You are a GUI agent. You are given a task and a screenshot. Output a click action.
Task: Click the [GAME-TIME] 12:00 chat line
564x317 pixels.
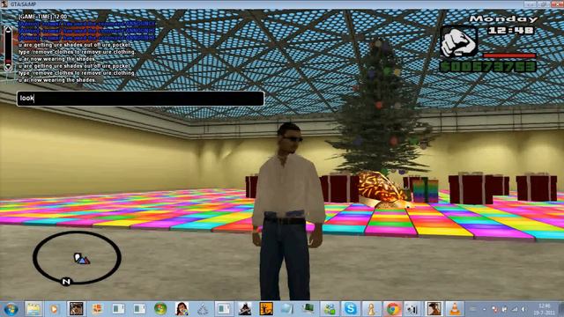[43, 17]
